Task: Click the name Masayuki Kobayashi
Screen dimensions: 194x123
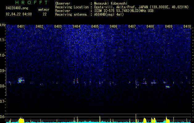Action: (x=110, y=3)
